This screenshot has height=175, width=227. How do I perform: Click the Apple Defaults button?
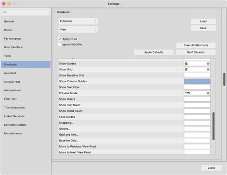coord(154,52)
